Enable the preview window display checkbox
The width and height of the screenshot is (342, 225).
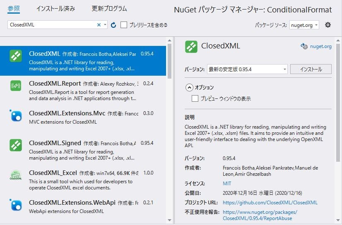click(x=195, y=98)
